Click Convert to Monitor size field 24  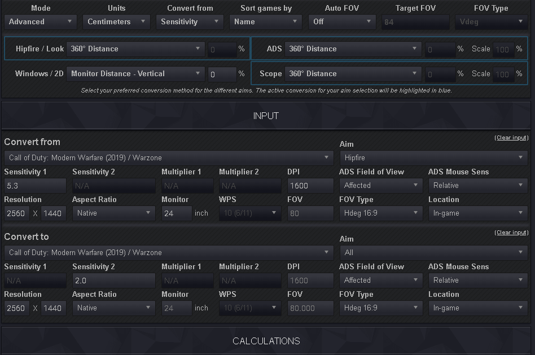pyautogui.click(x=177, y=308)
